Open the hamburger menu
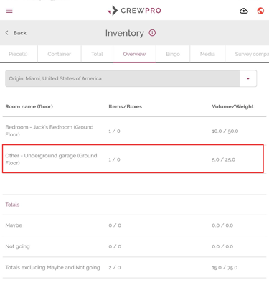Image resolution: width=269 pixels, height=303 pixels. (9, 11)
